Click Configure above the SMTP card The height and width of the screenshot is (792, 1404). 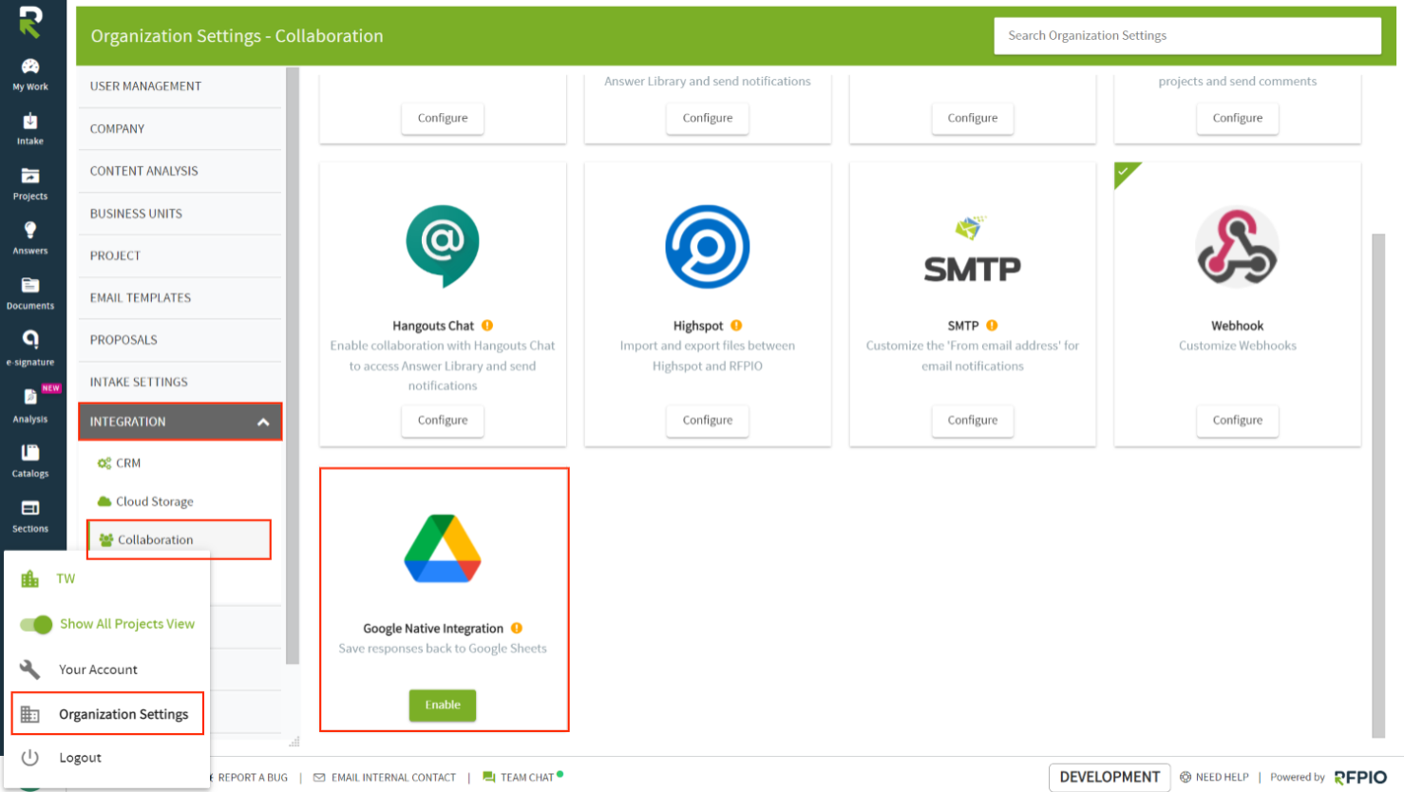click(973, 118)
